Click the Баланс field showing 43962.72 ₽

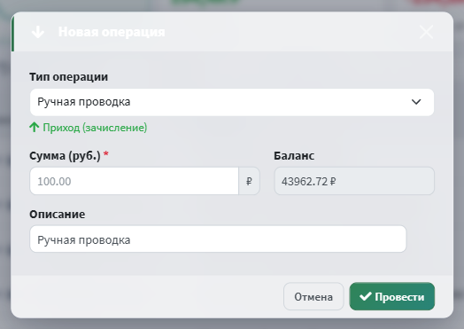[x=354, y=181]
